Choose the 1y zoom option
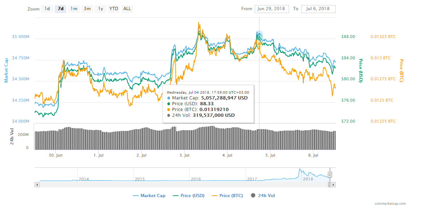The width and height of the screenshot is (424, 217). pyautogui.click(x=101, y=9)
